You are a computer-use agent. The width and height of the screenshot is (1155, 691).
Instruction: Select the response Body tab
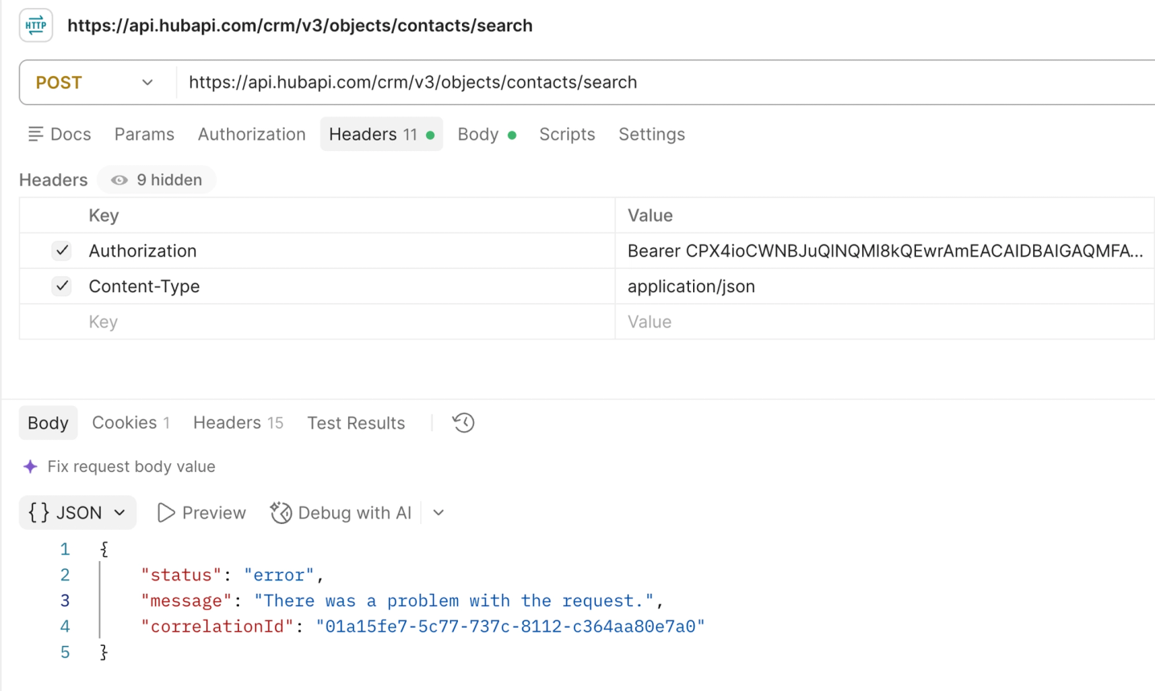[48, 423]
